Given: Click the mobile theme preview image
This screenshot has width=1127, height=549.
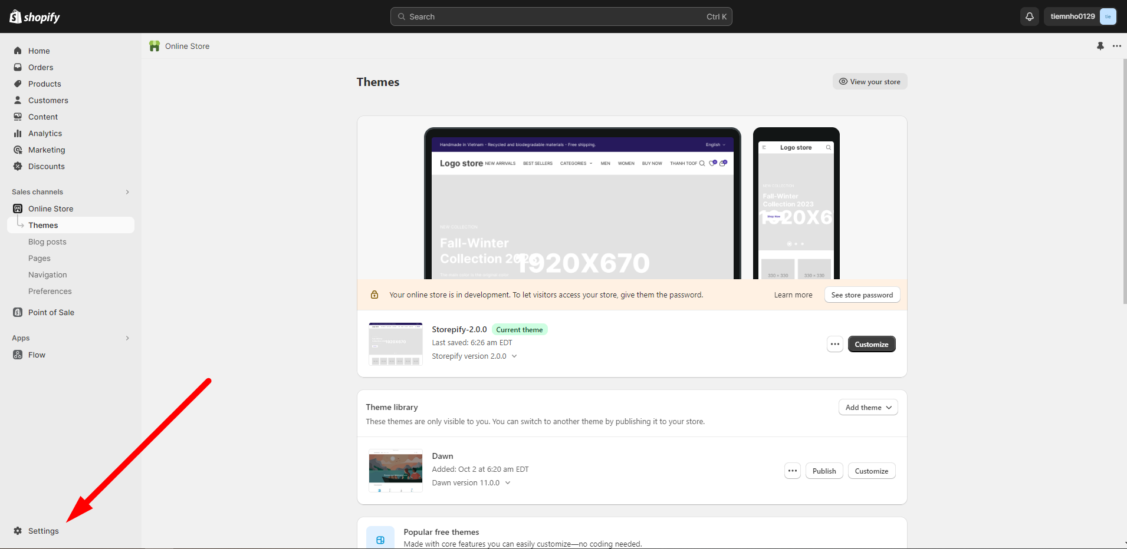Looking at the screenshot, I should click(796, 203).
